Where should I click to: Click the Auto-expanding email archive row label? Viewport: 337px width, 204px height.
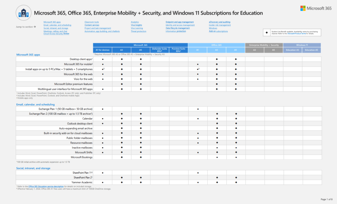point(76,128)
